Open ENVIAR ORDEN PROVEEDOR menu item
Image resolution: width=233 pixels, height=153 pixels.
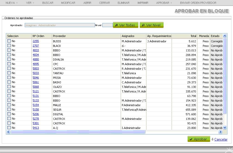coord(198,3)
